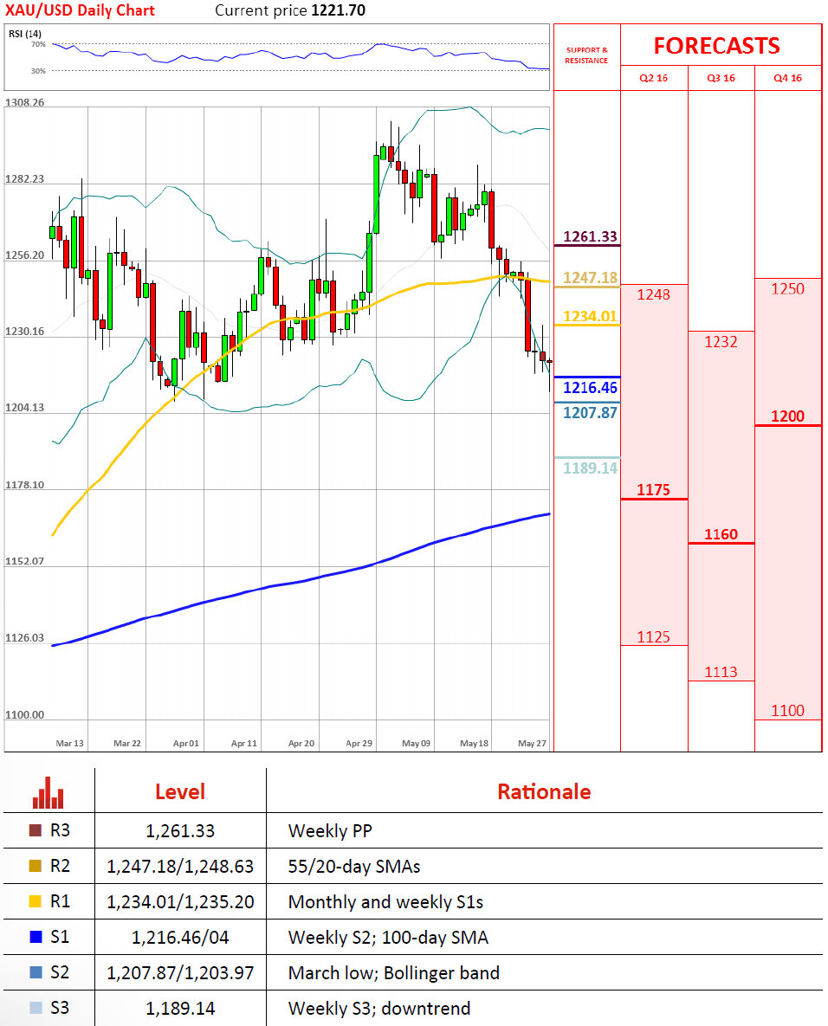Click the Current price 1221.70 text
The width and height of the screenshot is (828, 1026).
[x=290, y=10]
